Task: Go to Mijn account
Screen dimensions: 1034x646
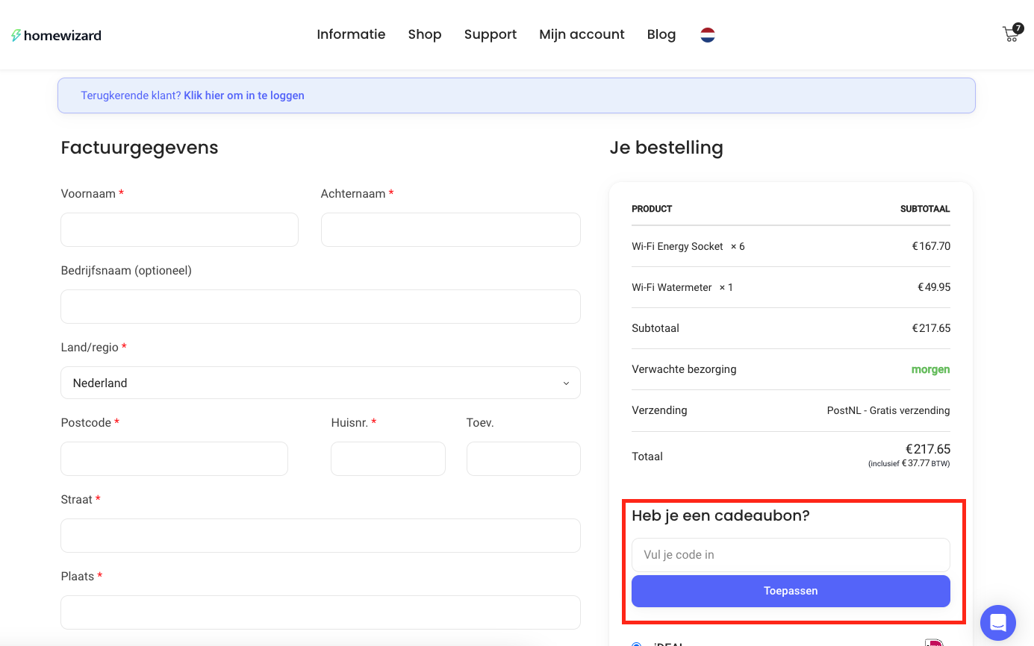Action: 582,34
